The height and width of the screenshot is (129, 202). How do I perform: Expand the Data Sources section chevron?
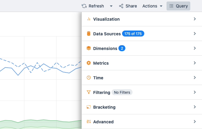pos(195,34)
